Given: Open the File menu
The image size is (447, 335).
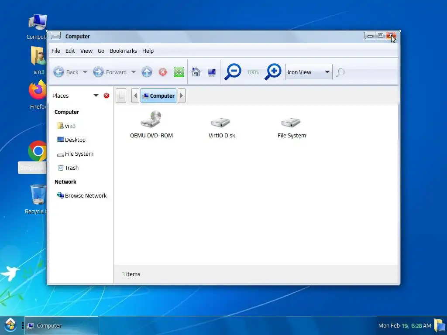Looking at the screenshot, I should [55, 51].
